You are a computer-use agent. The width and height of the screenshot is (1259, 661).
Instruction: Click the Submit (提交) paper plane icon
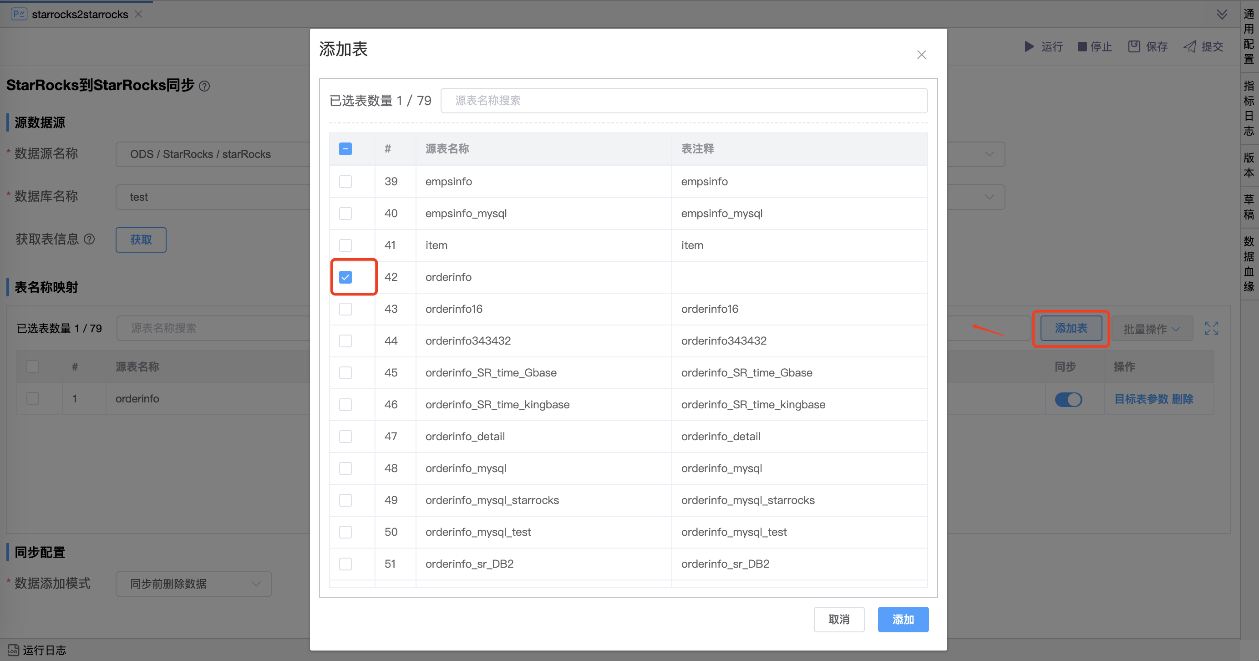pyautogui.click(x=1190, y=46)
